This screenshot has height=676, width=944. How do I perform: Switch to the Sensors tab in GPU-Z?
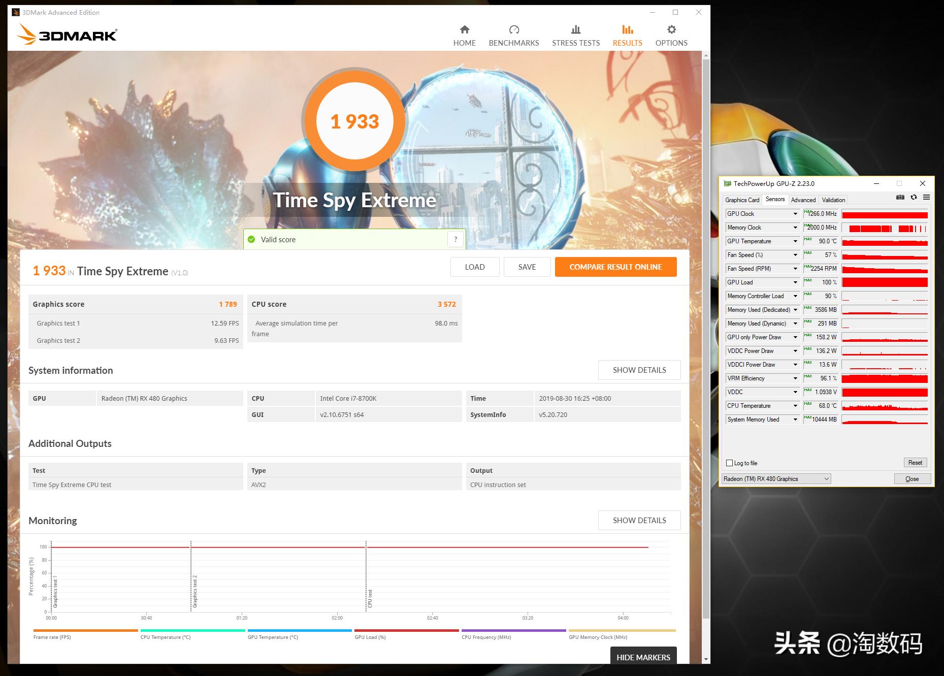775,200
